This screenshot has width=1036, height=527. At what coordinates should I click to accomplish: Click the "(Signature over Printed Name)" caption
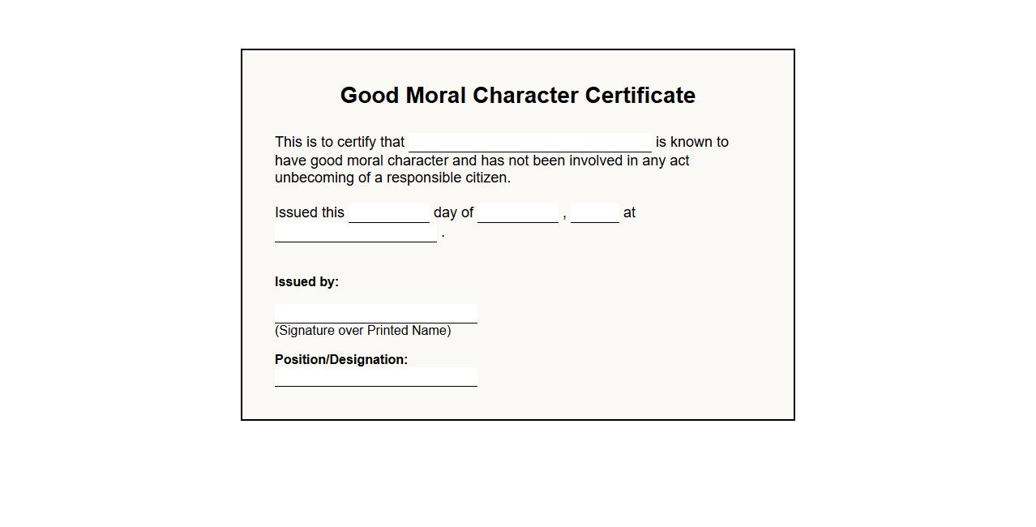362,331
